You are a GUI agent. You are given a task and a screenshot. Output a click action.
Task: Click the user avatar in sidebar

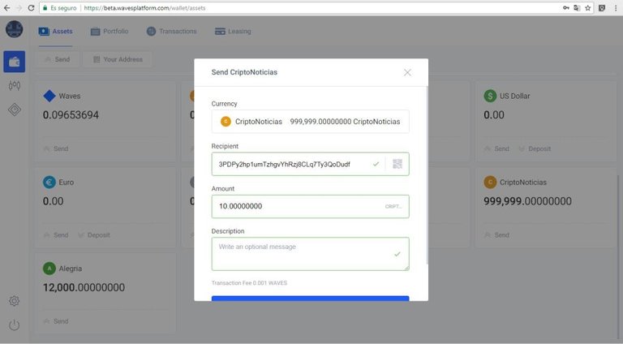[x=14, y=30]
